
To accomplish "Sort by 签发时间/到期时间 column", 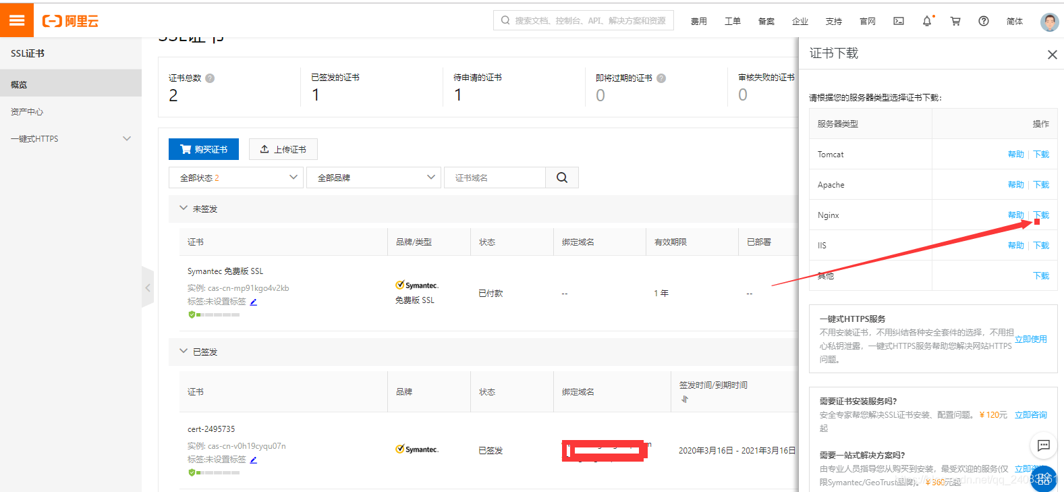I will click(685, 399).
